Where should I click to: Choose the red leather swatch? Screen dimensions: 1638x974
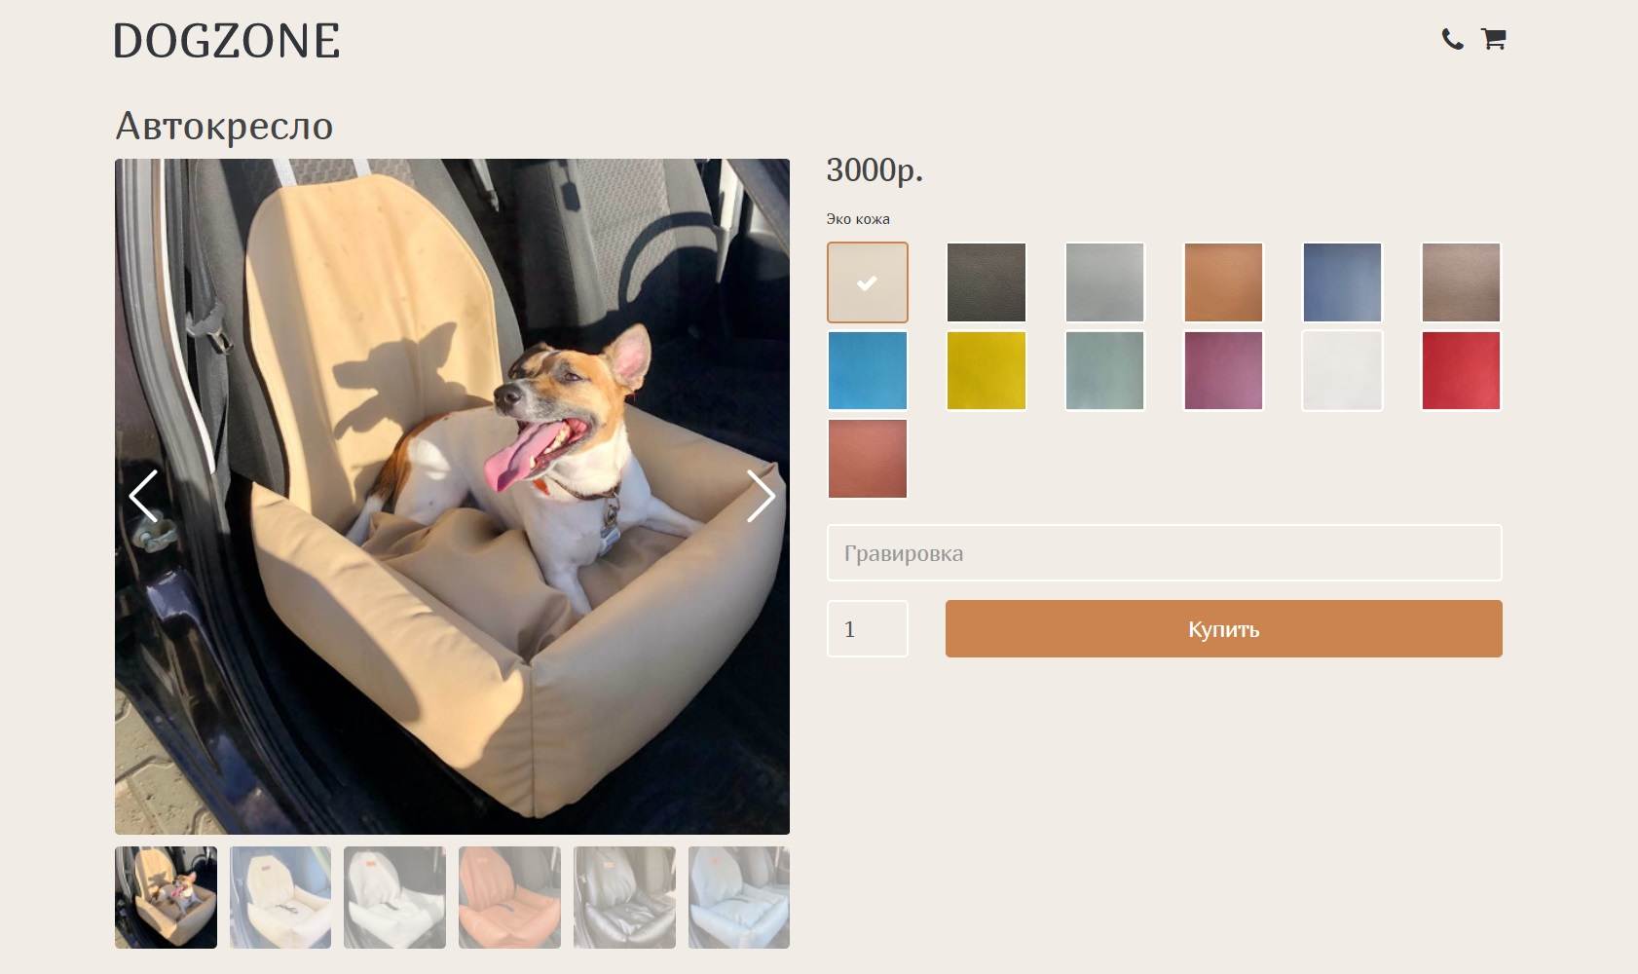(1462, 370)
